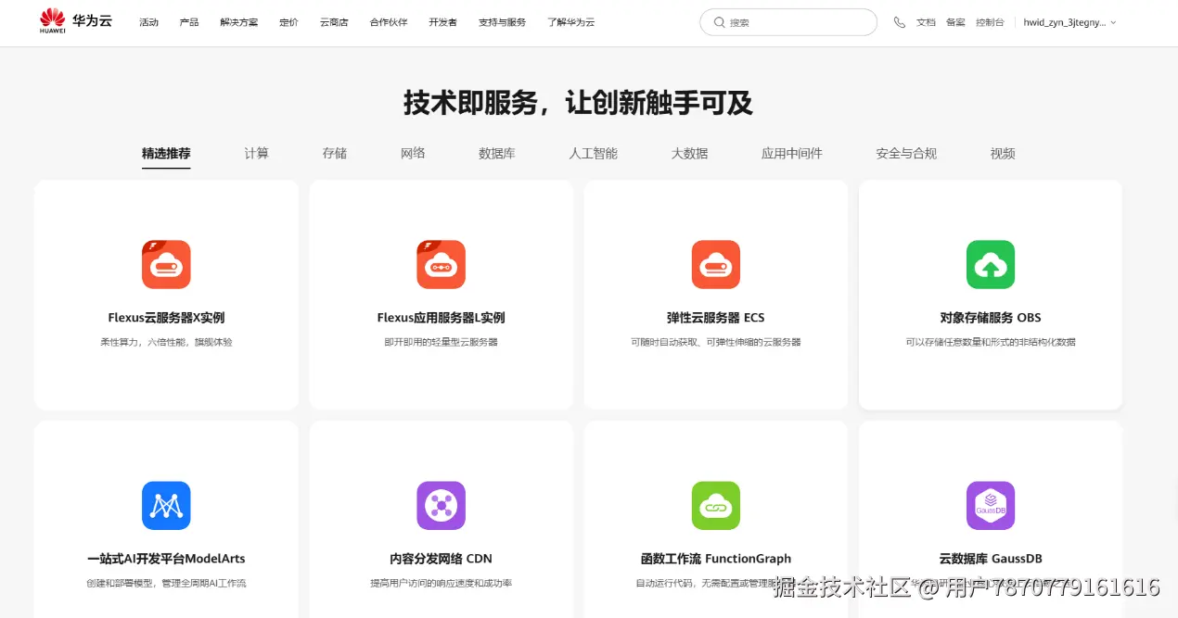Open the 产品 menu
This screenshot has width=1178, height=618.
189,22
